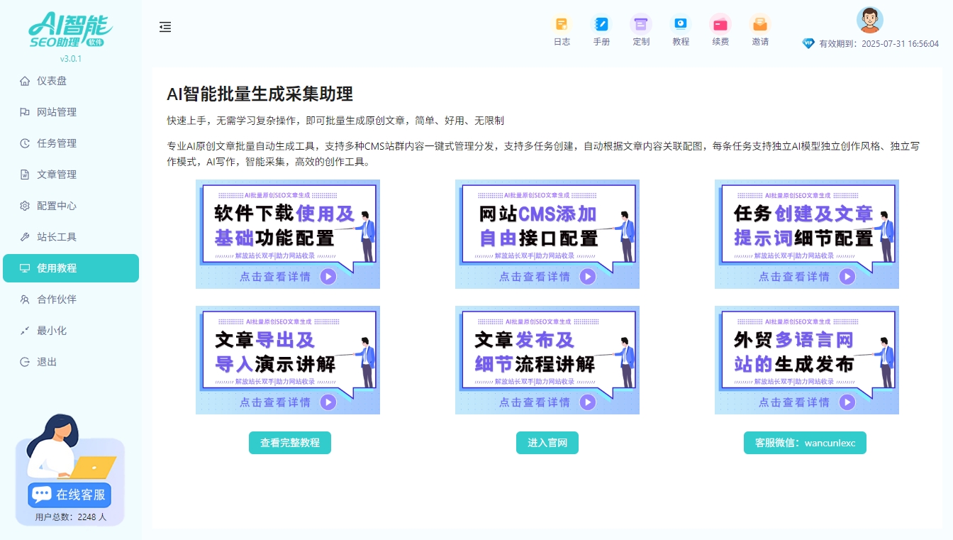Click 查看完整教程 button

pos(290,442)
